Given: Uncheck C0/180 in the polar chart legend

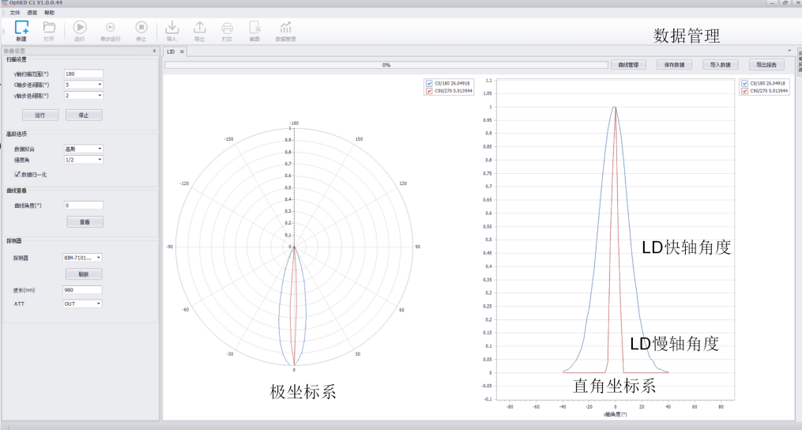Looking at the screenshot, I should (429, 83).
